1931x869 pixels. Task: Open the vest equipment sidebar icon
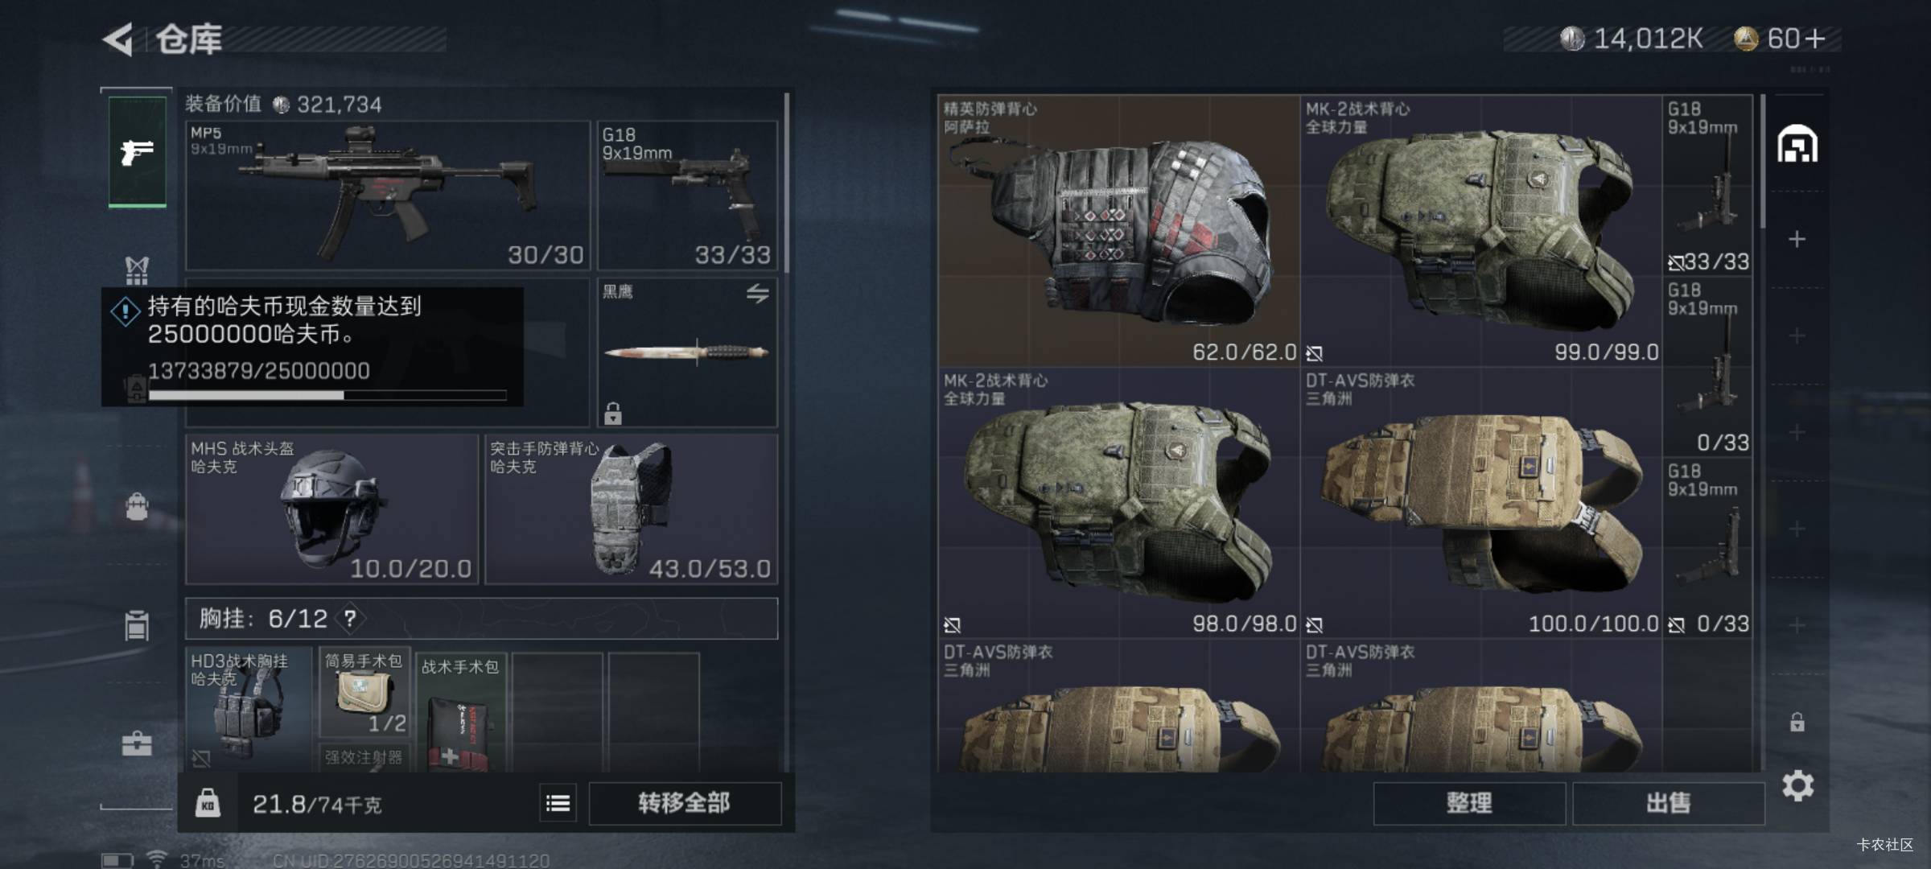tap(137, 270)
